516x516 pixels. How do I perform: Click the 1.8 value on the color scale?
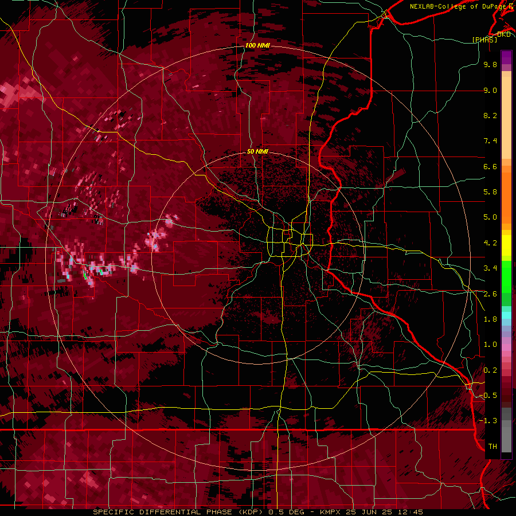coord(490,319)
